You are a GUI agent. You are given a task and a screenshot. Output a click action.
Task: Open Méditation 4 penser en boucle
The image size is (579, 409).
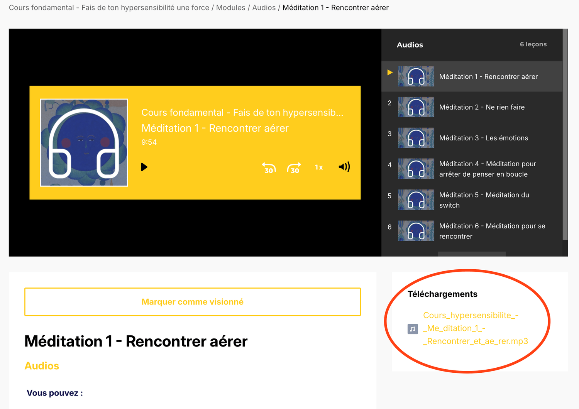(x=487, y=169)
